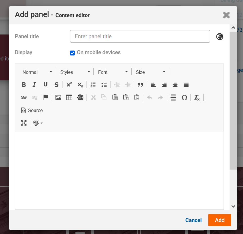Apply italic formatting
The height and width of the screenshot is (234, 243).
pos(35,85)
